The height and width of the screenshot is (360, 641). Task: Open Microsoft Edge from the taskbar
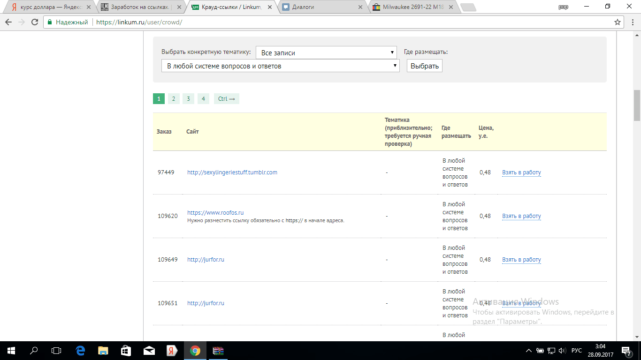[x=80, y=350]
